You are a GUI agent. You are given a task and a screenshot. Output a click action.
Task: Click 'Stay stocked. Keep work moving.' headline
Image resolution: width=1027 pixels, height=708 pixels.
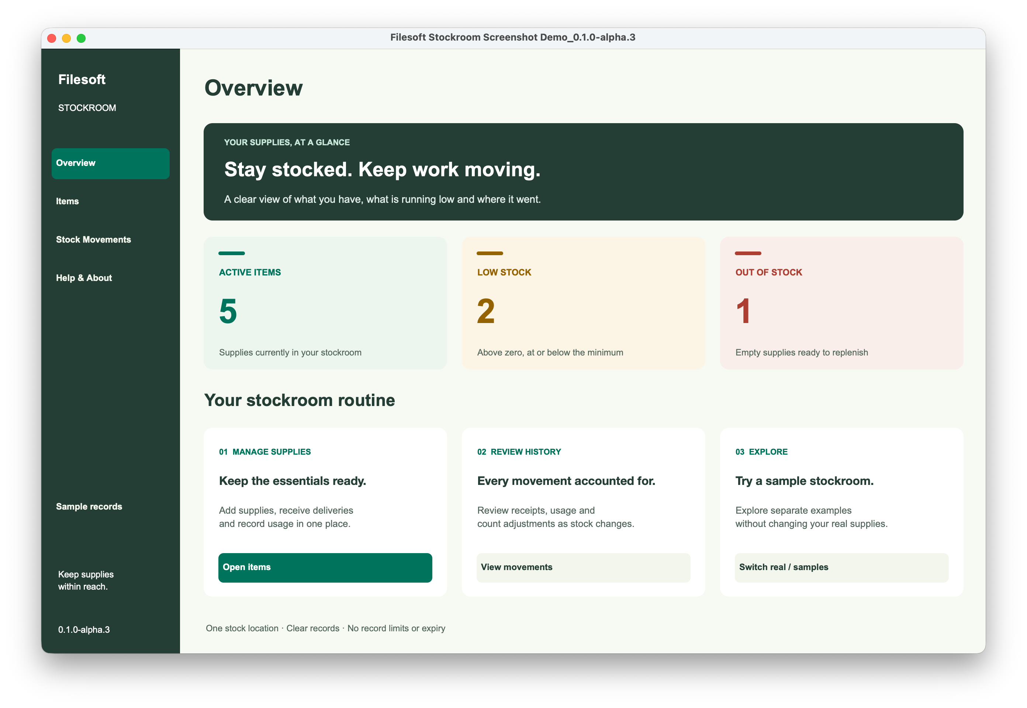click(382, 170)
